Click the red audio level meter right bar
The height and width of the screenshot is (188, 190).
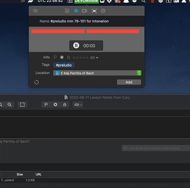tap(113, 31)
